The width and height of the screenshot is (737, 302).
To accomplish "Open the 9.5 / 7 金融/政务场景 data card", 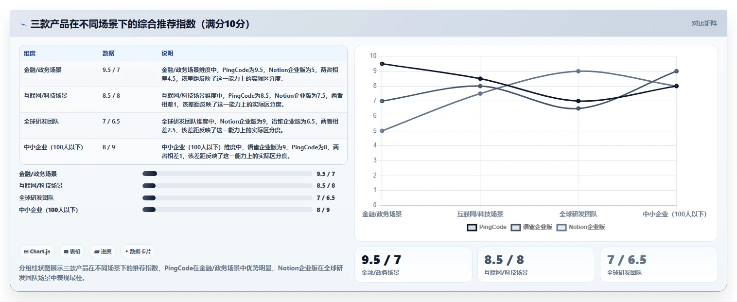I will point(413,265).
